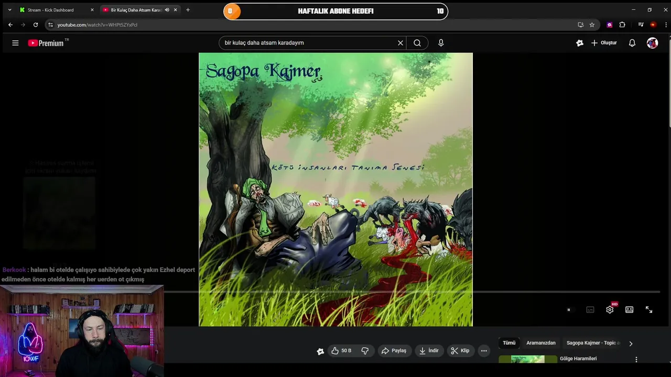Image resolution: width=671 pixels, height=377 pixels.
Task: Click the Klip clip button
Action: pyautogui.click(x=460, y=351)
